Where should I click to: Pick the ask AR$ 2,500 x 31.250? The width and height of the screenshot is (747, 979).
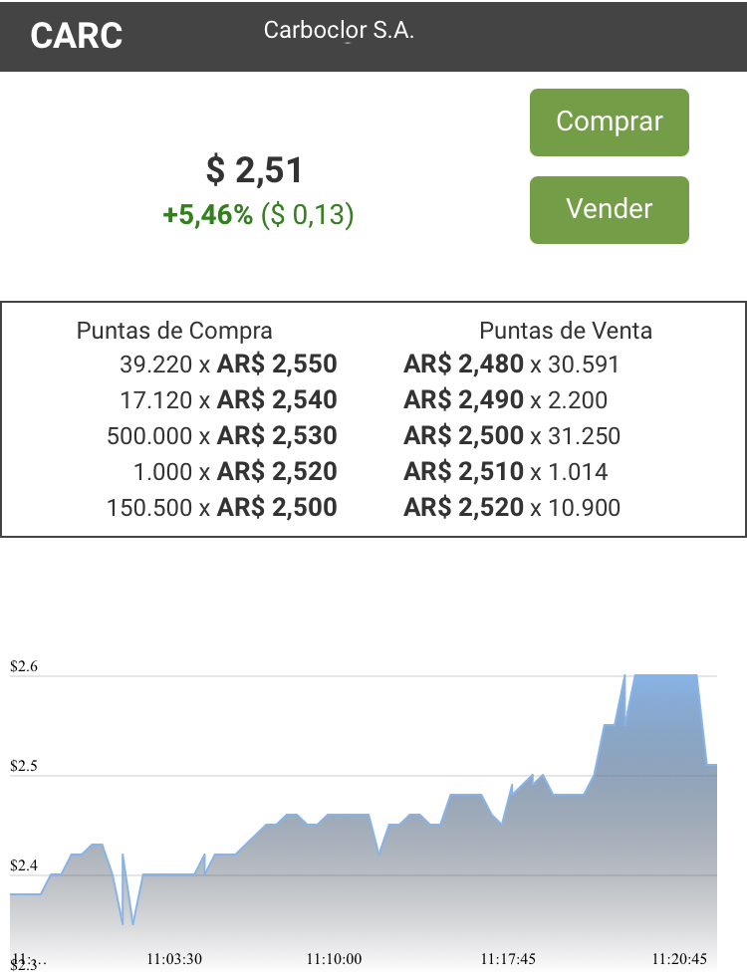(x=512, y=436)
